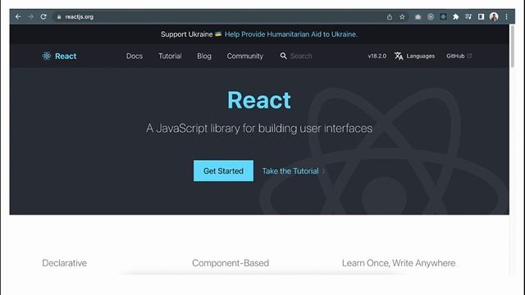Click the reactjs.org address bar URL
Image resolution: width=525 pixels, height=295 pixels.
click(x=80, y=16)
